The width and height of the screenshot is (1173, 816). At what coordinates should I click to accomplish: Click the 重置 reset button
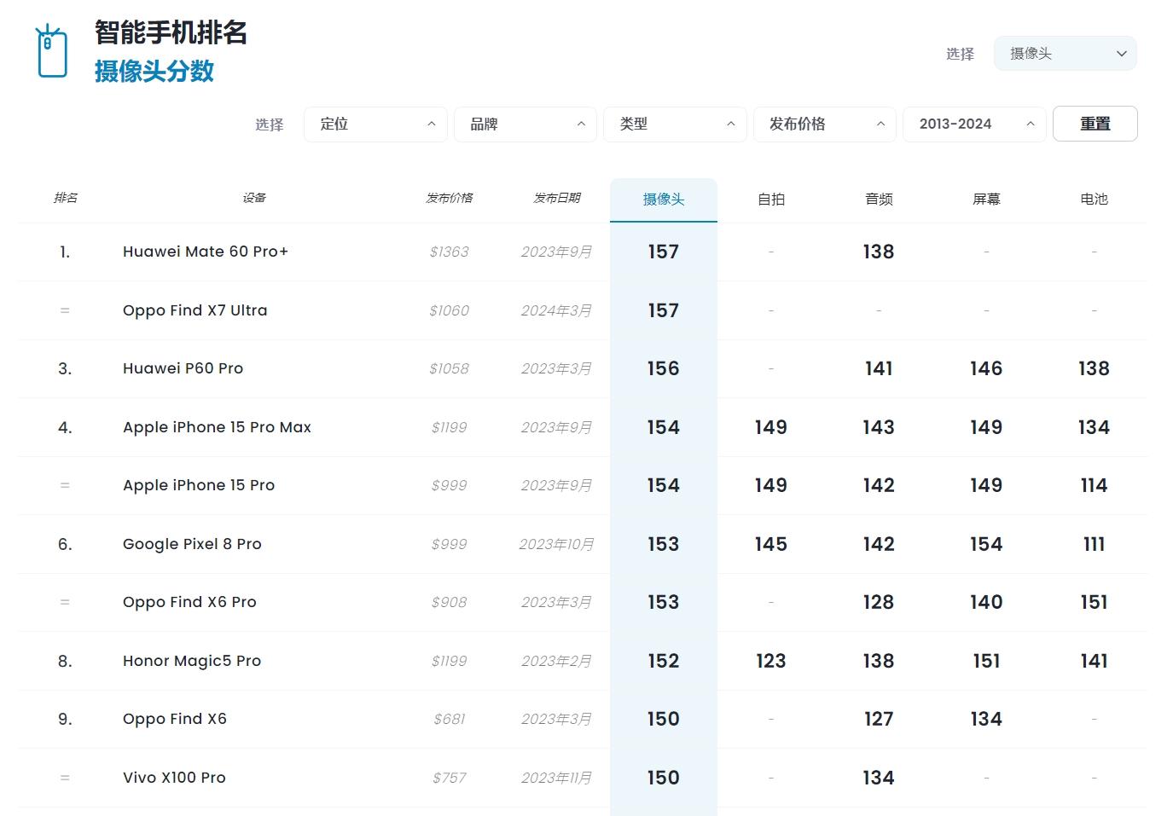tap(1095, 124)
